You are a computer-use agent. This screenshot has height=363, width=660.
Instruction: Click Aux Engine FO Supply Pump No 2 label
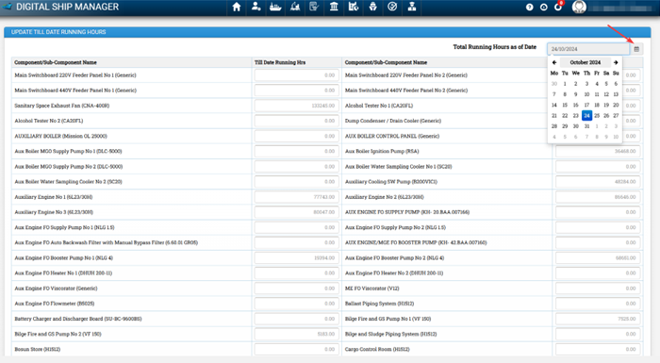pos(395,227)
